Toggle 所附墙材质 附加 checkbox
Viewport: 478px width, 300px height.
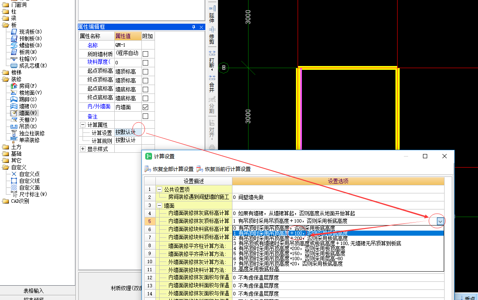pyautogui.click(x=145, y=54)
